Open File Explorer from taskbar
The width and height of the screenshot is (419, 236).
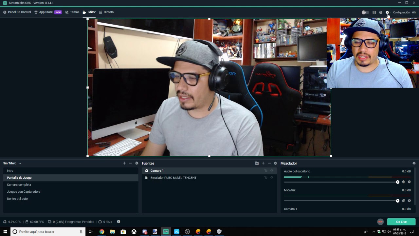point(112,232)
